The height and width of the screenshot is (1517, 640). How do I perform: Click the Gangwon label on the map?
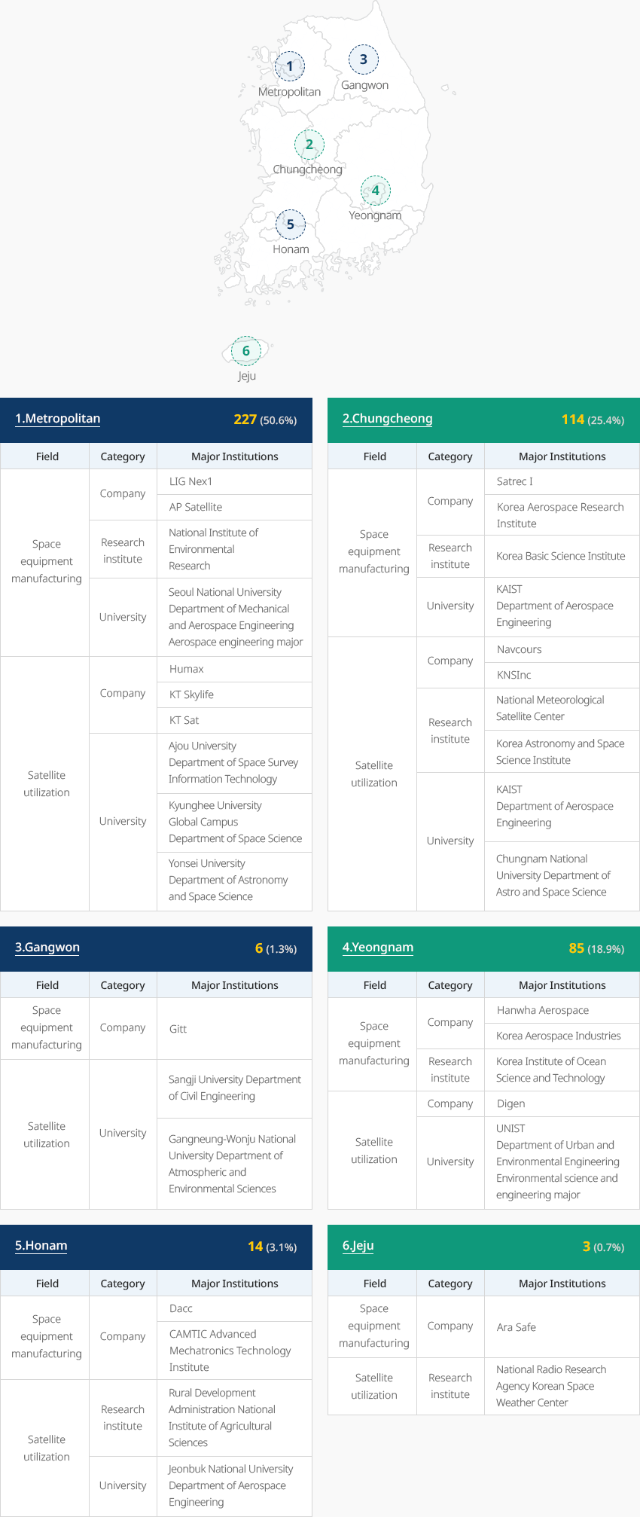364,85
